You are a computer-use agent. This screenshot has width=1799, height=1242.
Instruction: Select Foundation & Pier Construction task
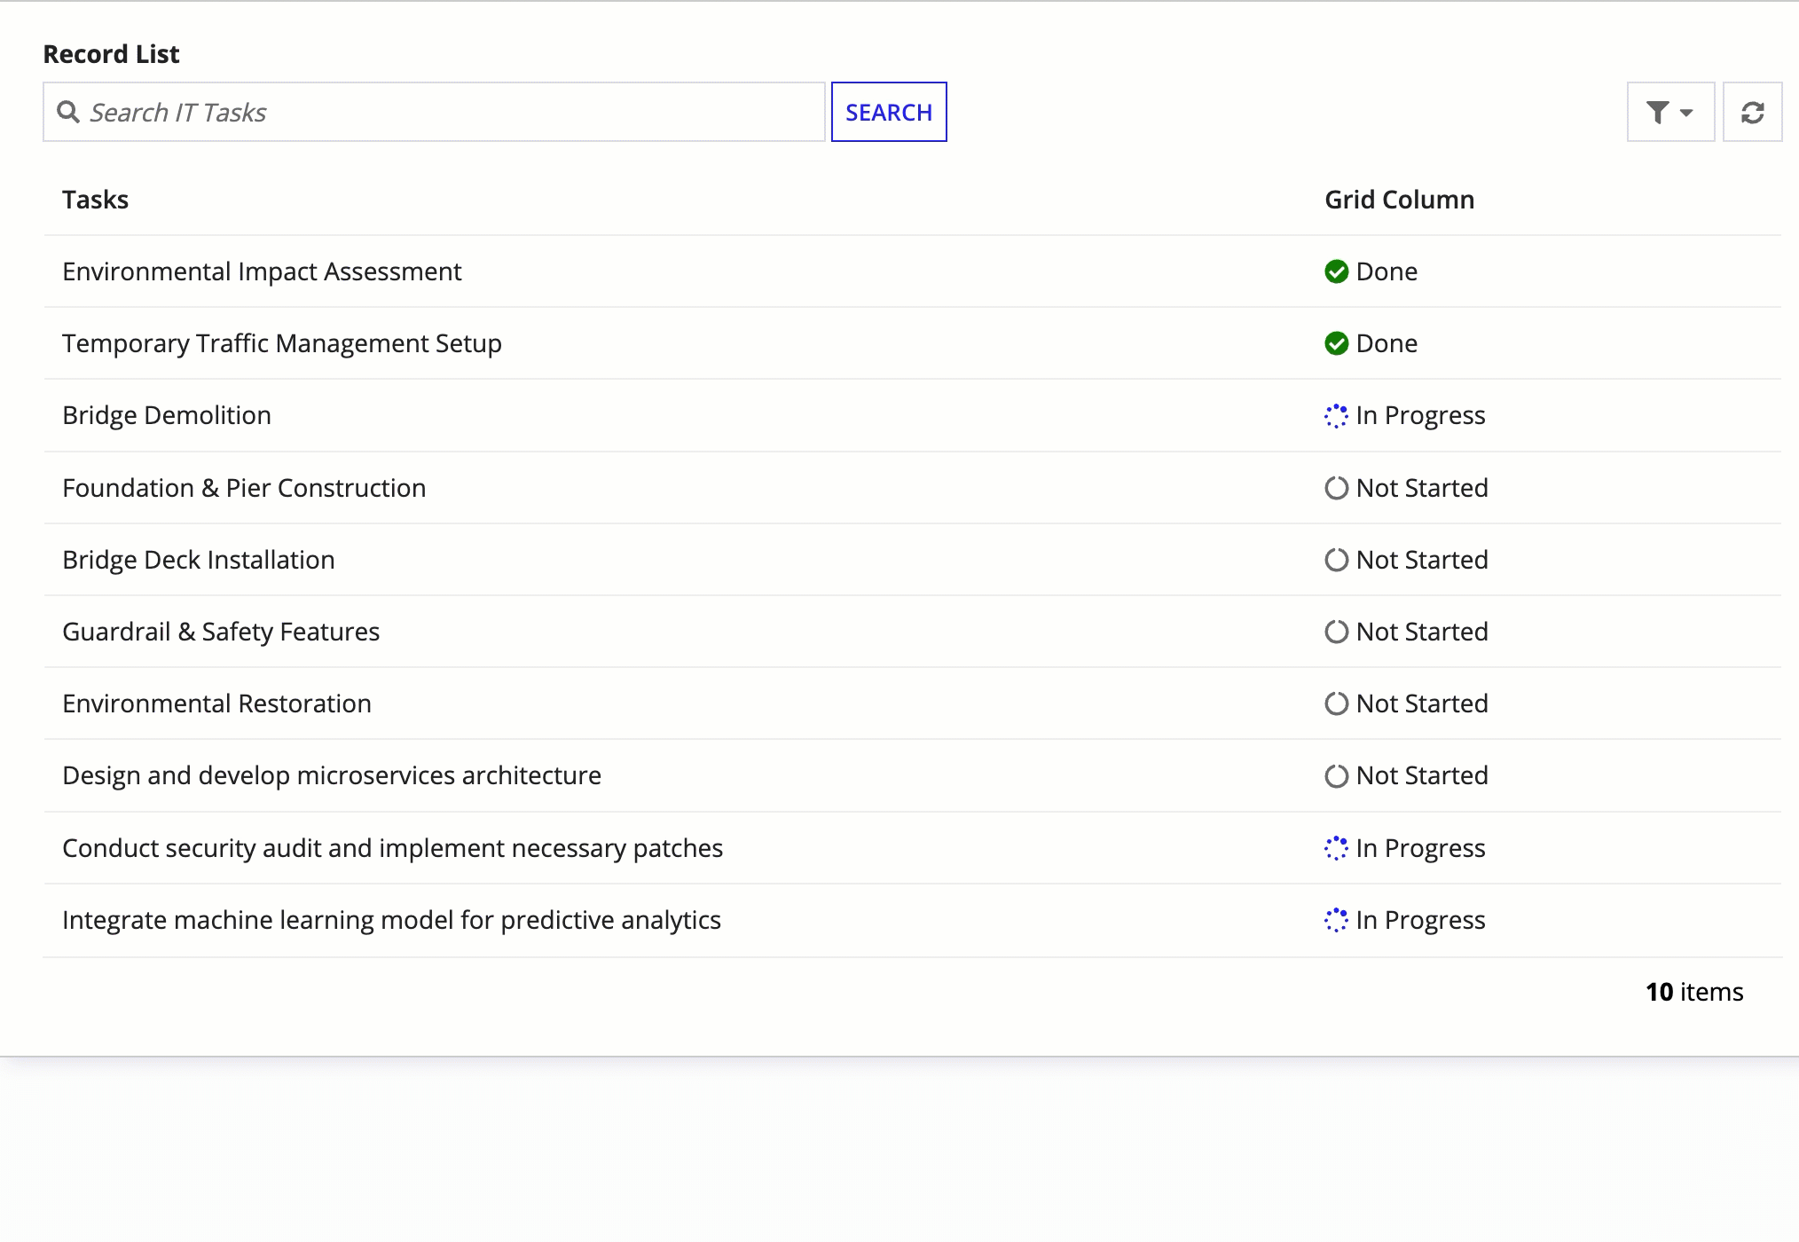point(244,488)
